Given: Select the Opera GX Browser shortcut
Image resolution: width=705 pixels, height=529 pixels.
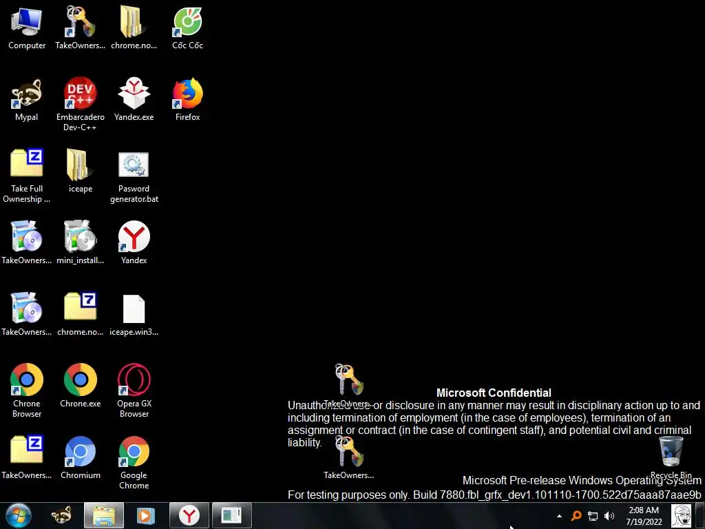Looking at the screenshot, I should point(134,391).
